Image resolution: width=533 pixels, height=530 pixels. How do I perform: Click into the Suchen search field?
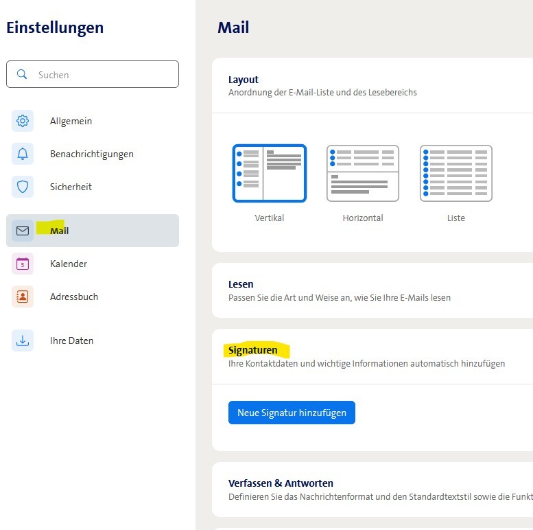pos(103,74)
